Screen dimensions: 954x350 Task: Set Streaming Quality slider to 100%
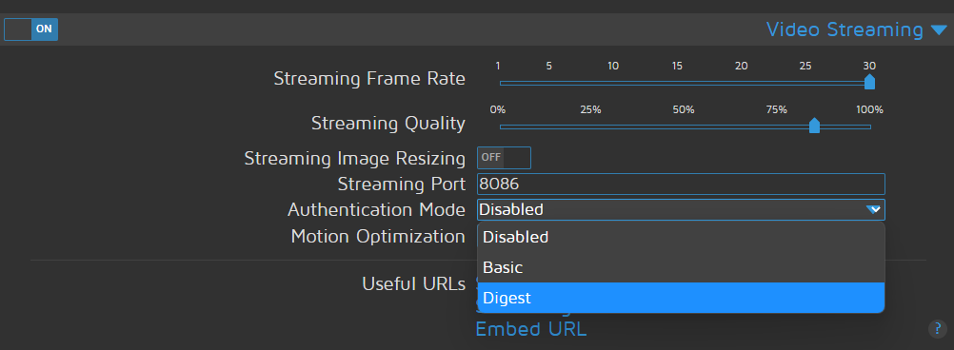point(870,127)
